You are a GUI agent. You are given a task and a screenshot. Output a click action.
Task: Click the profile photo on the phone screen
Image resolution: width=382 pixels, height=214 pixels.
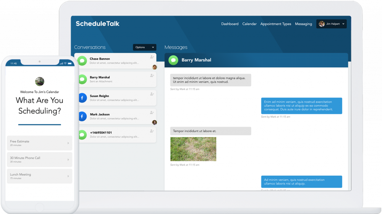[39, 81]
